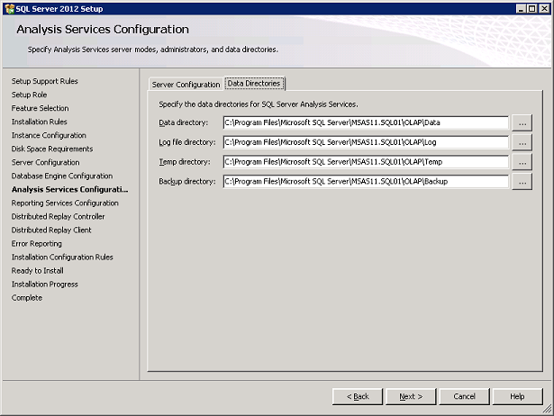Viewport: 554px width, 416px height.
Task: Click the Data directory label
Action: click(184, 122)
